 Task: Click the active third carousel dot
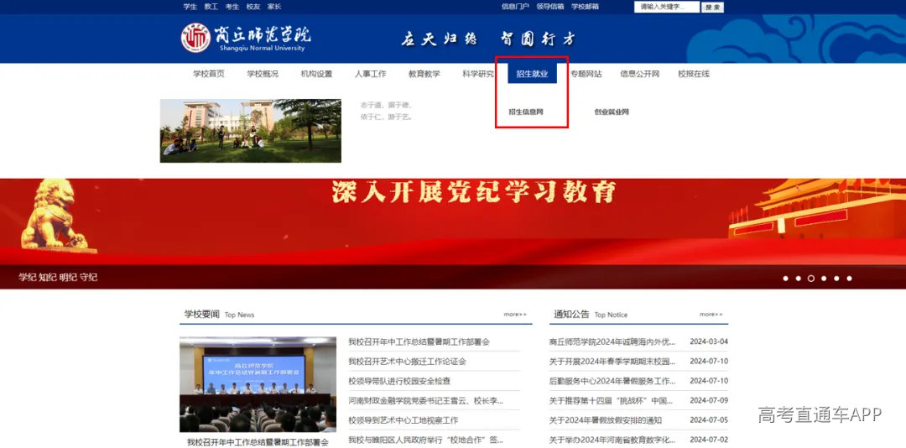pyautogui.click(x=811, y=279)
